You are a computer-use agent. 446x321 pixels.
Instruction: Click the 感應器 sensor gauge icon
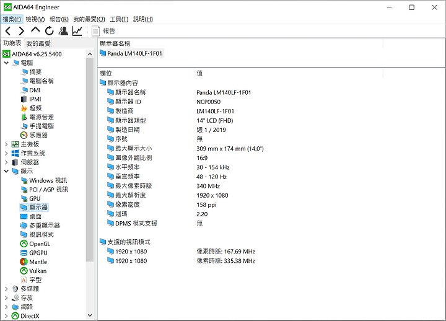point(24,135)
